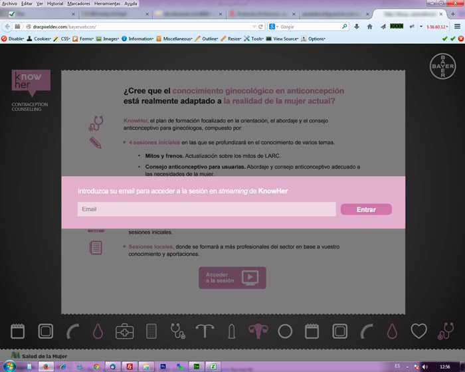Click the contraceptive ring circle icon
465x372 pixels.
pyautogui.click(x=285, y=331)
